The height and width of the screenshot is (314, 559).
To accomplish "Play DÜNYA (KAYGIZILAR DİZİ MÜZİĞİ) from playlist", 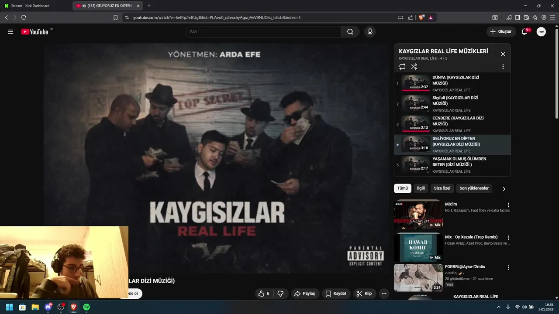I will click(x=452, y=83).
